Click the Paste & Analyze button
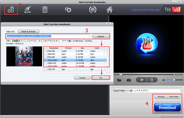184x118 pixels. pos(29,31)
